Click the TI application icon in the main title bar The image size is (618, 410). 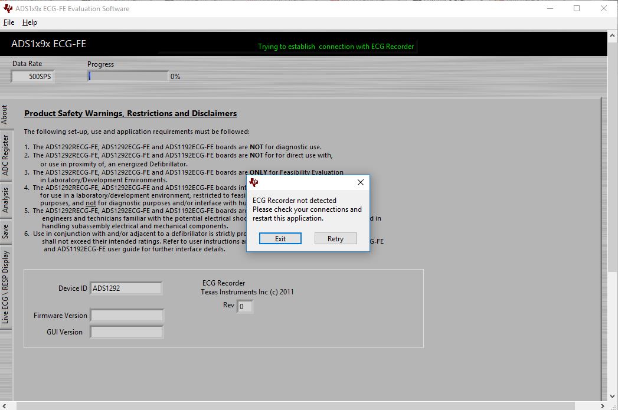tap(8, 8)
